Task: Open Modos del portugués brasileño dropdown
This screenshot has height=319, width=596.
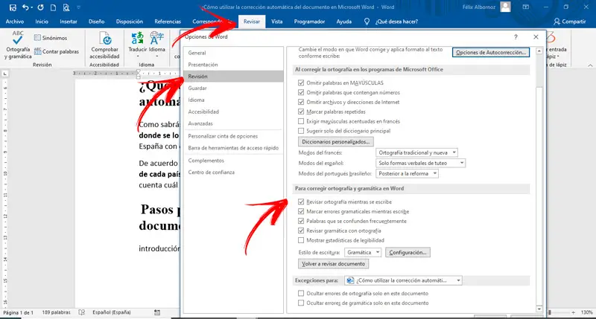Action: [407, 173]
